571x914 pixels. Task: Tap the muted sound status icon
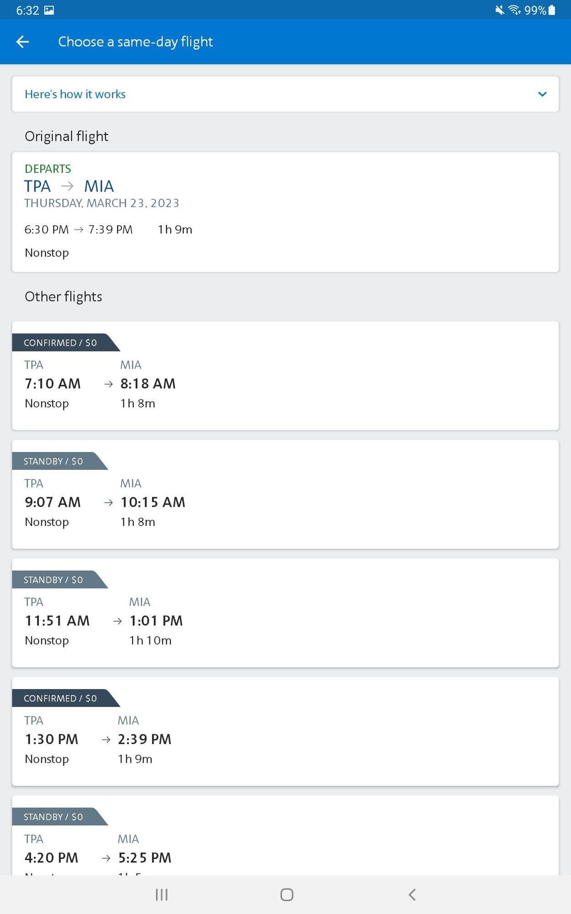(500, 10)
